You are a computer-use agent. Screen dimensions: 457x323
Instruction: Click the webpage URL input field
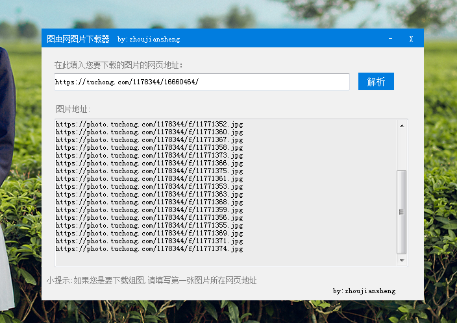click(x=201, y=82)
